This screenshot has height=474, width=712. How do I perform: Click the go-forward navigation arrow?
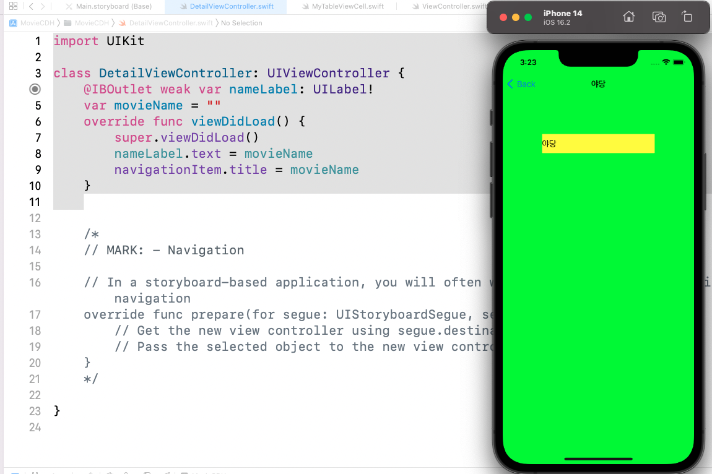(41, 6)
